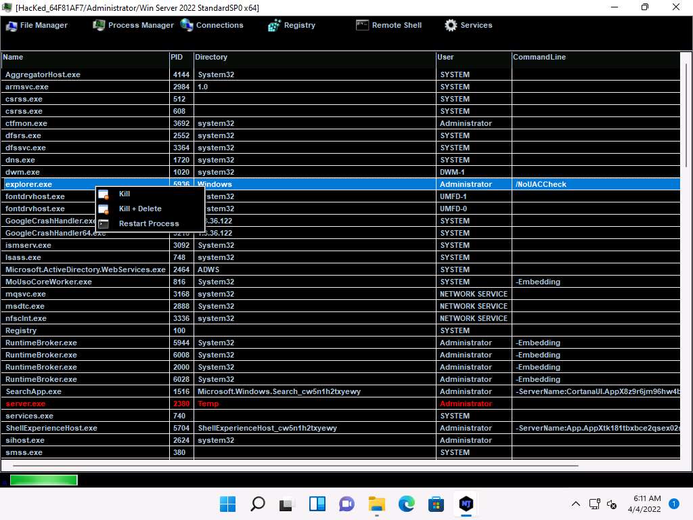Click the Process Manager toolbar icon
The image size is (693, 520).
99,26
